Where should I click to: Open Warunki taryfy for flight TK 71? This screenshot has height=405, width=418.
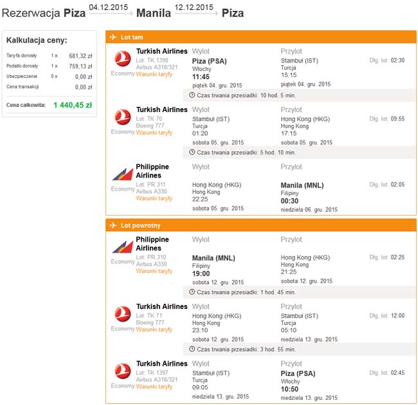(x=154, y=329)
